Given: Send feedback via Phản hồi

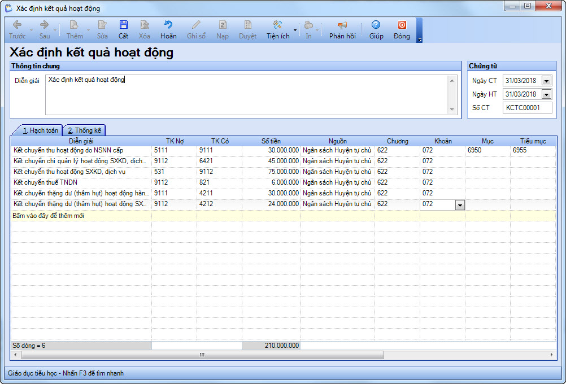Looking at the screenshot, I should click(342, 30).
